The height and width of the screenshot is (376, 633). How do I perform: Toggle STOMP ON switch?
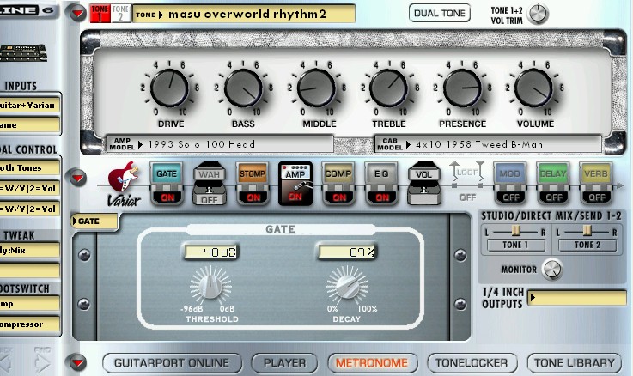point(253,197)
